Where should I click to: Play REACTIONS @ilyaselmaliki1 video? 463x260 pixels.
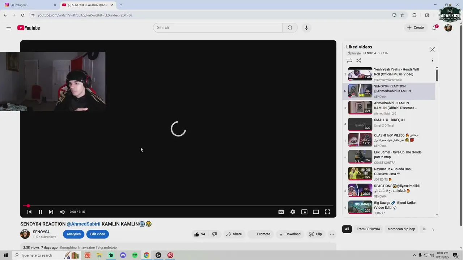389,191
